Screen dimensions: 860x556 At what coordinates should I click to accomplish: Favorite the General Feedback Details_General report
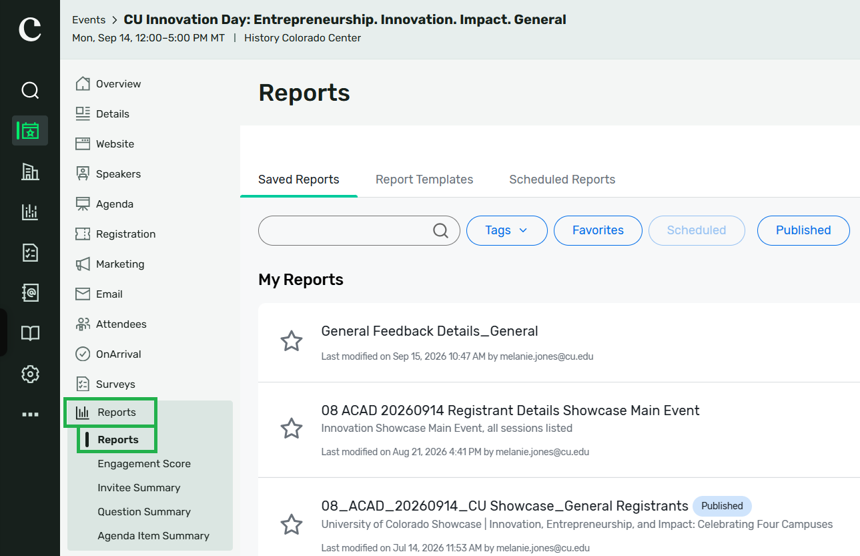point(292,341)
